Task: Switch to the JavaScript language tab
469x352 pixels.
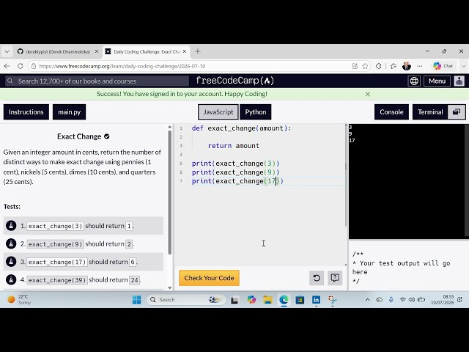Action: point(218,112)
